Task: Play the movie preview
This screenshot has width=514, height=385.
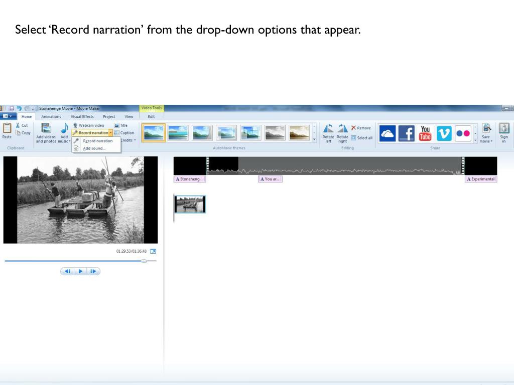Action: click(x=80, y=271)
